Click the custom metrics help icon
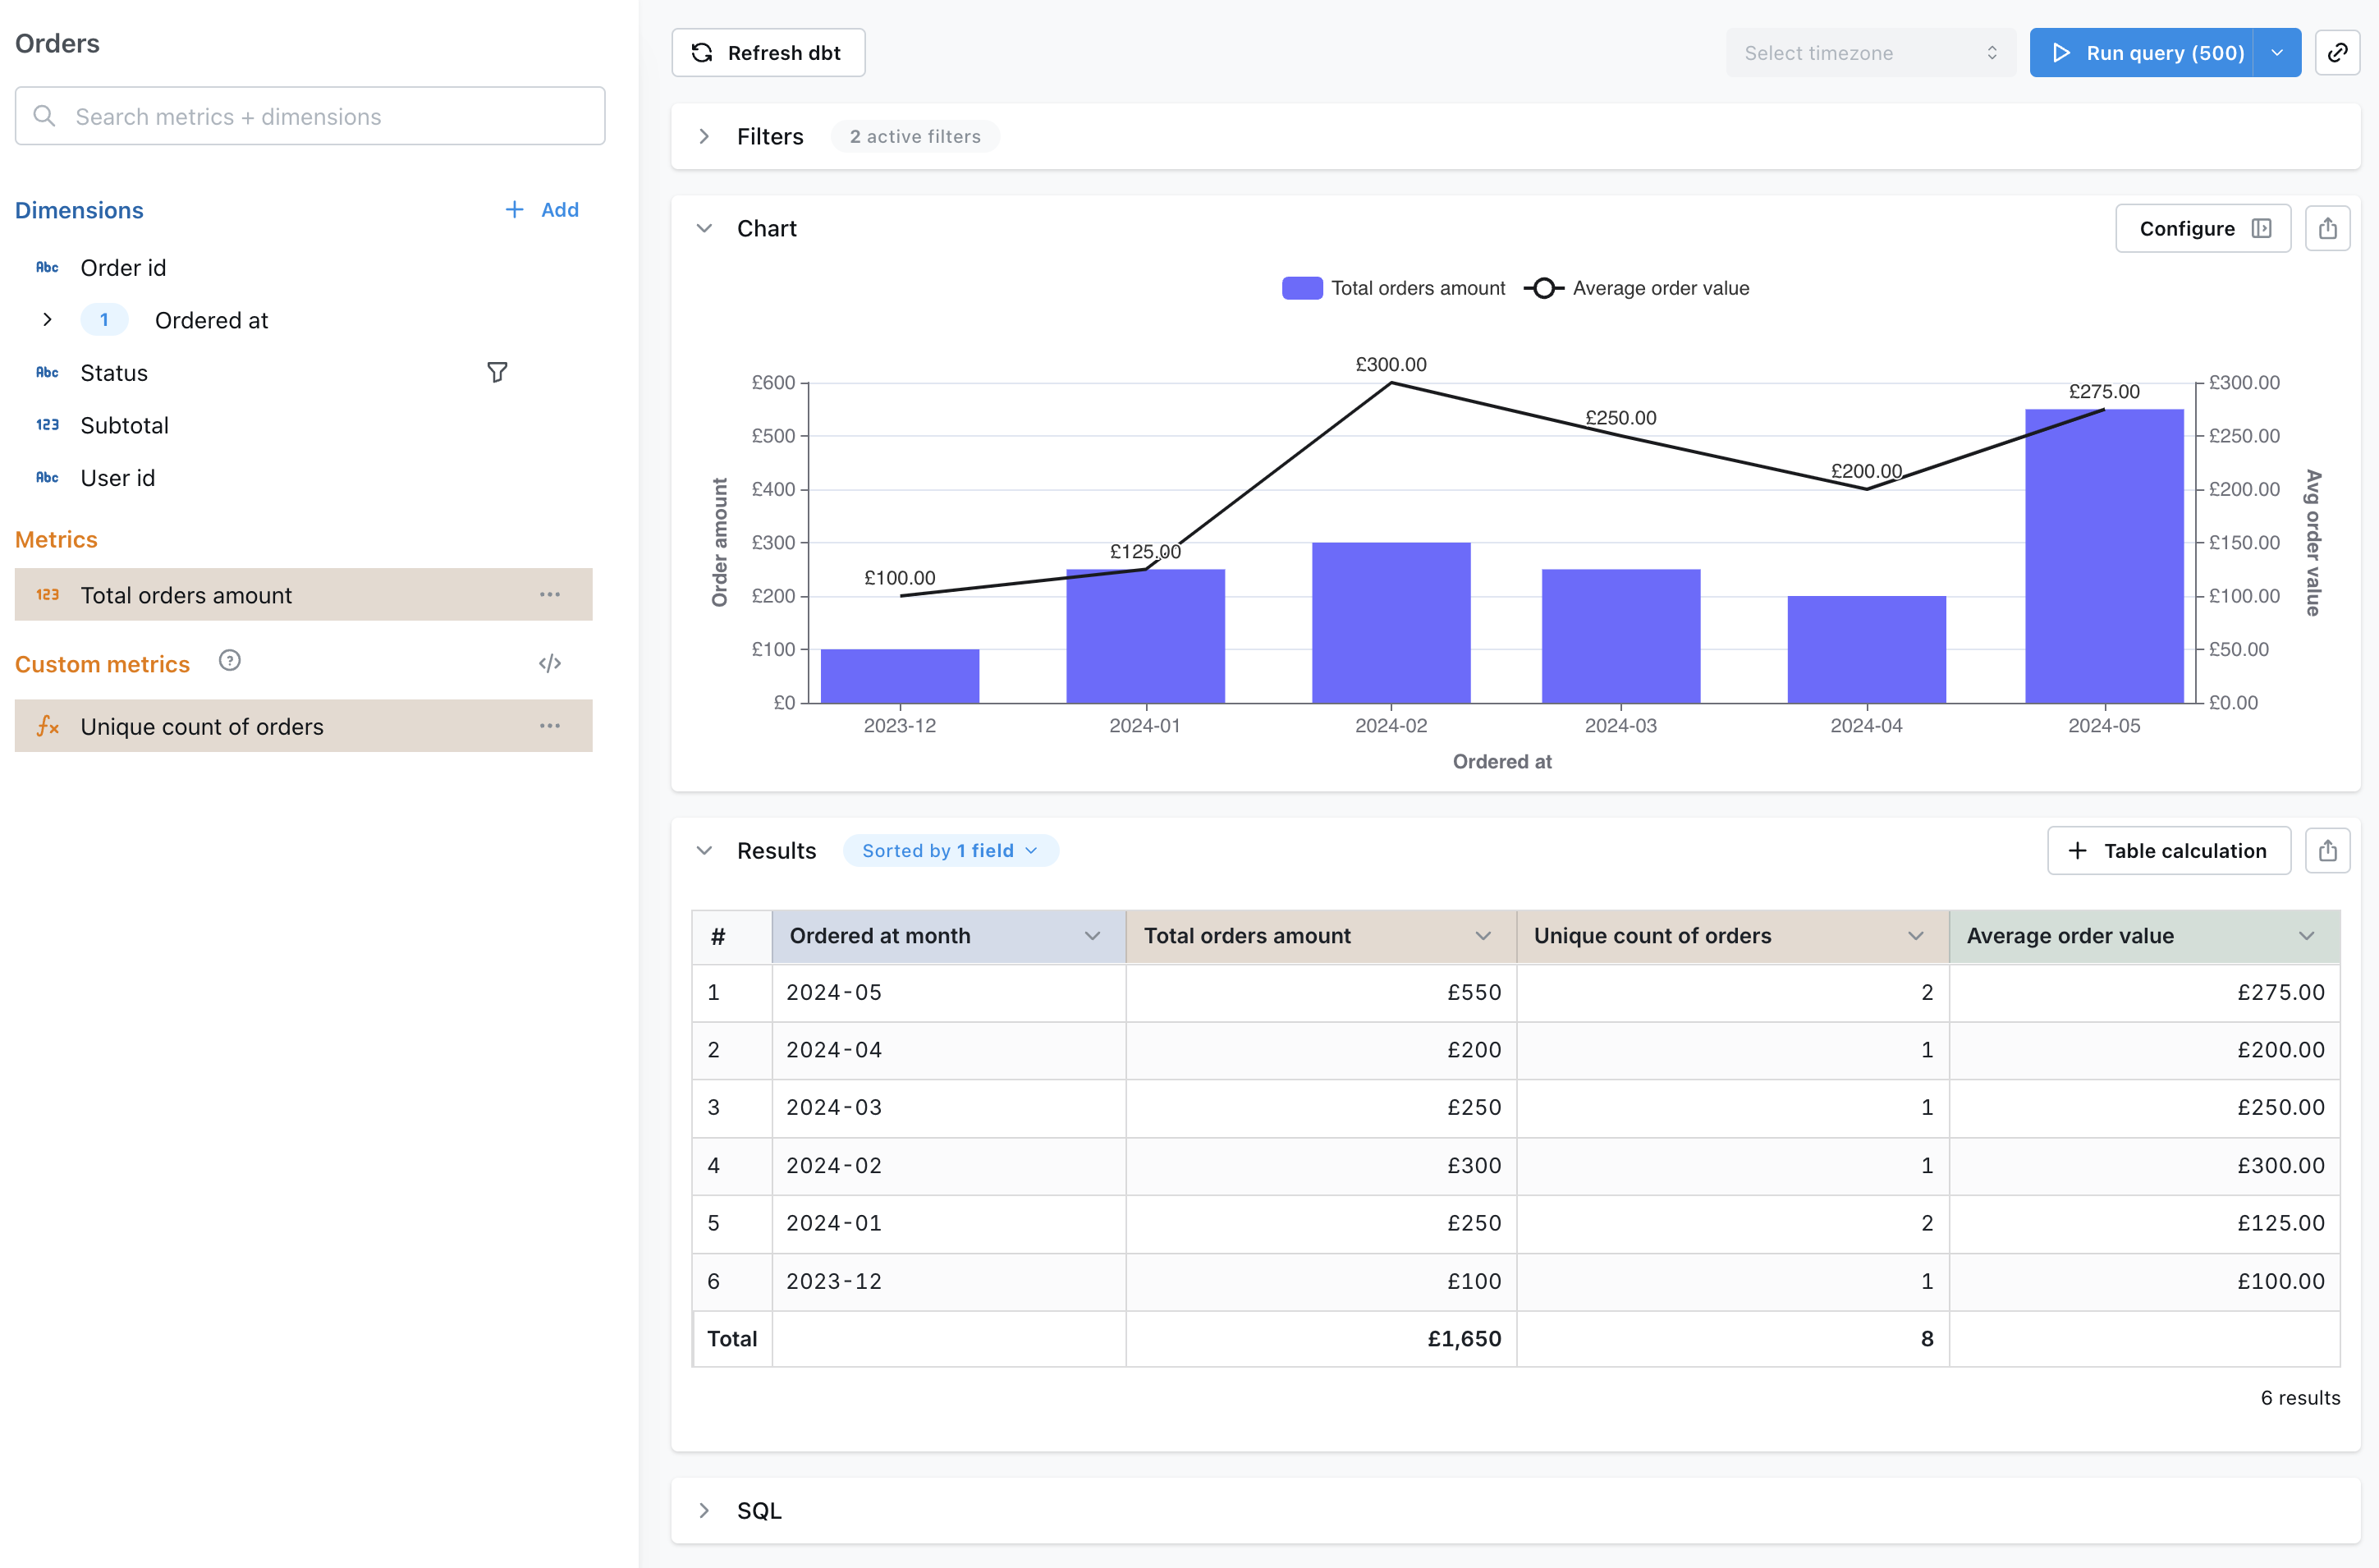 point(229,661)
